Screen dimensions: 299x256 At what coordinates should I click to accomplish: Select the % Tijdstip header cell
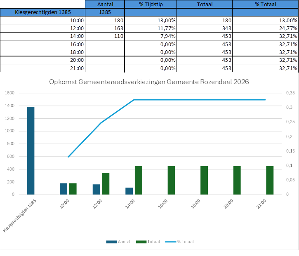pyautogui.click(x=150, y=4)
